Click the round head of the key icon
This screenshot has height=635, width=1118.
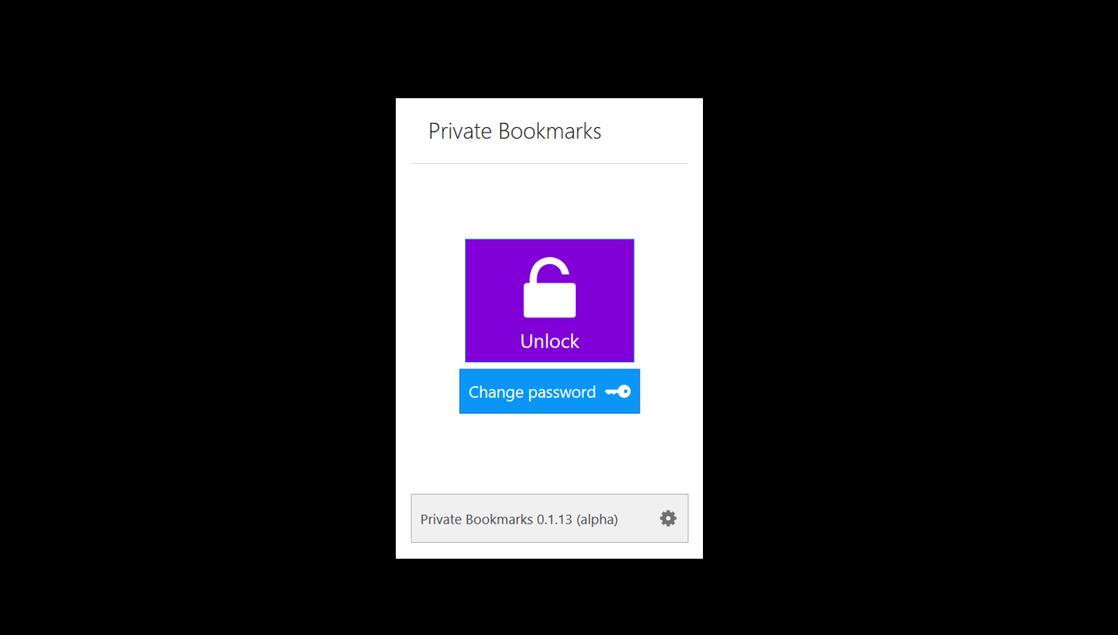click(625, 392)
